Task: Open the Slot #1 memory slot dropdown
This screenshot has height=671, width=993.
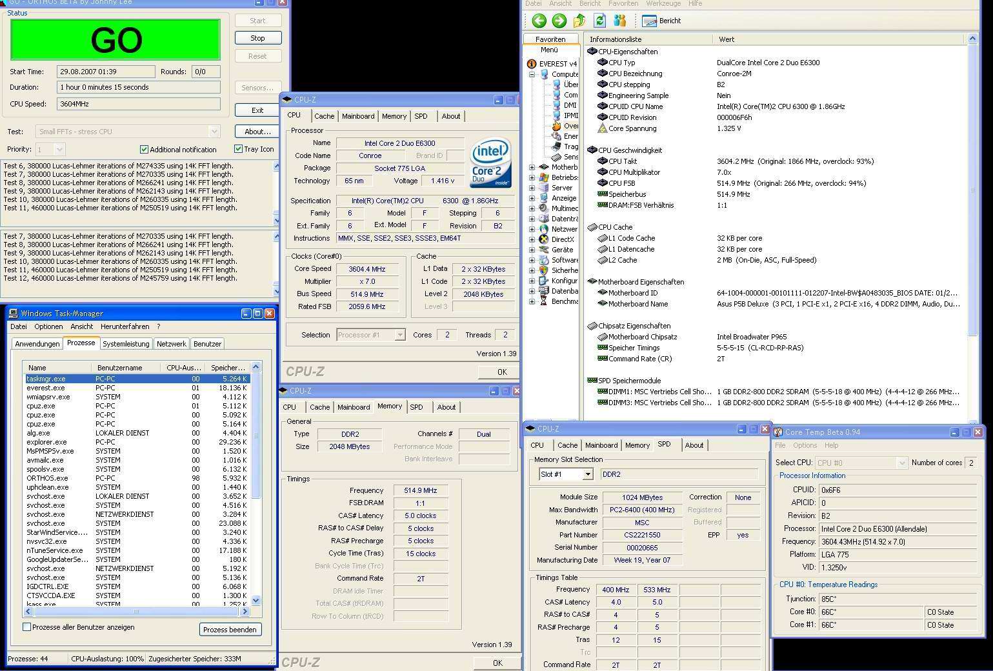Action: pyautogui.click(x=587, y=474)
